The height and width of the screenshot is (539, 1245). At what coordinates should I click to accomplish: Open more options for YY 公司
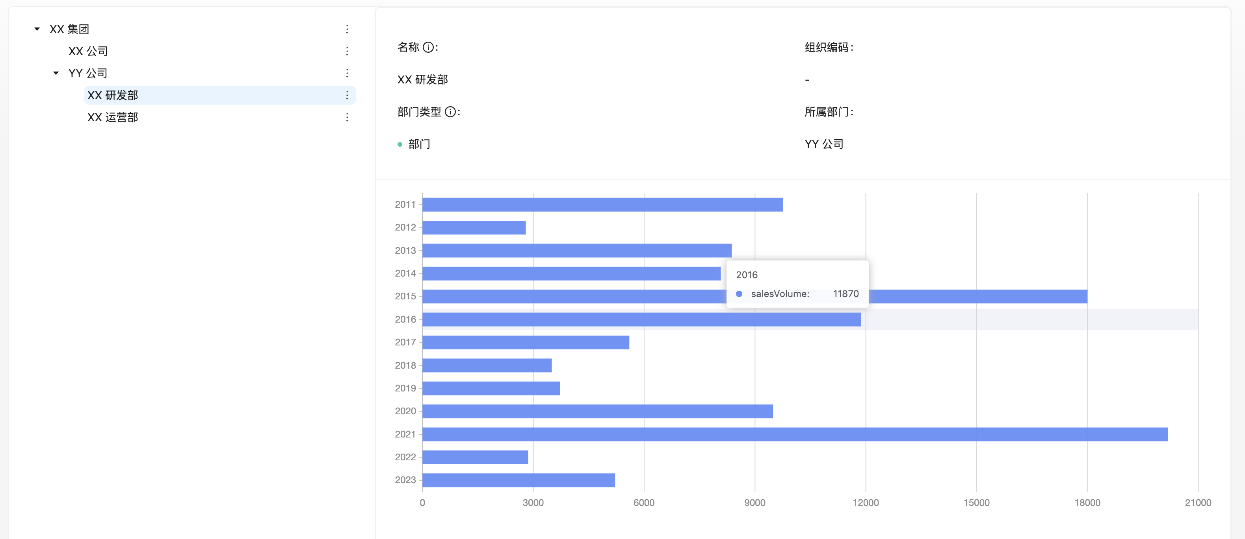[x=347, y=73]
